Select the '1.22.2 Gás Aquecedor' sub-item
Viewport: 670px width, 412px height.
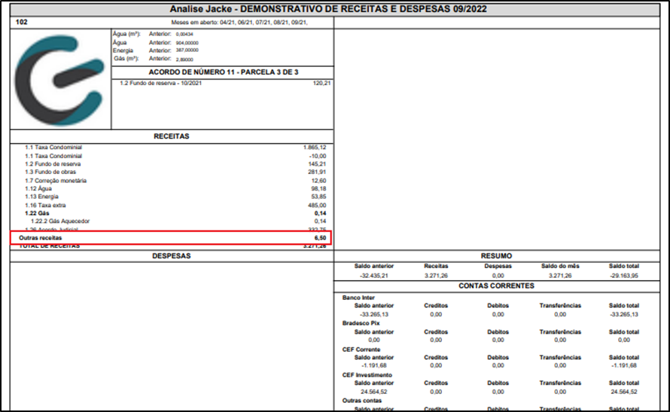60,221
